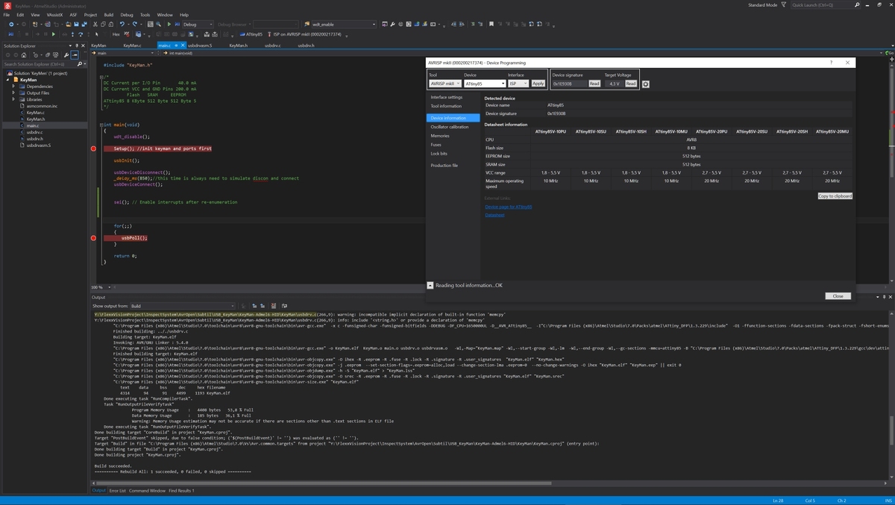Image resolution: width=895 pixels, height=505 pixels.
Task: Open the Device dropdown showing ATtiny85
Action: pos(485,84)
